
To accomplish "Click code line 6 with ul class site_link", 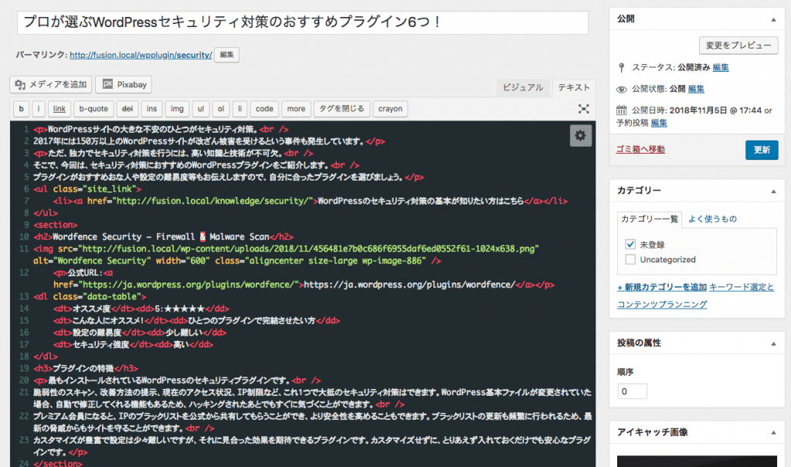I will [87, 188].
